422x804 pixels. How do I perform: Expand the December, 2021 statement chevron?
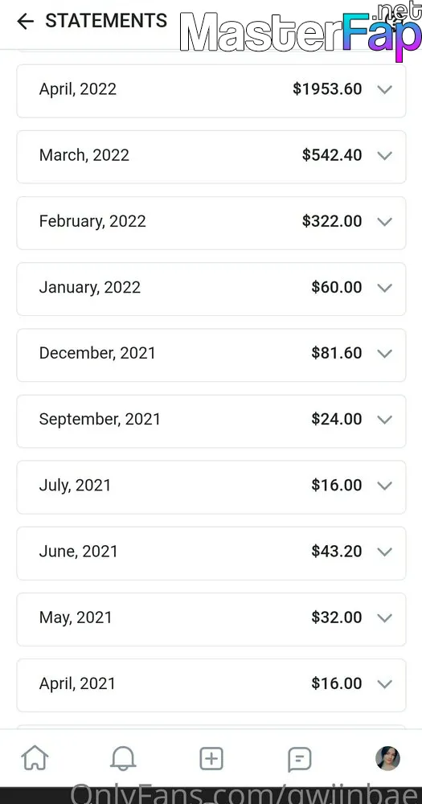pyautogui.click(x=384, y=353)
